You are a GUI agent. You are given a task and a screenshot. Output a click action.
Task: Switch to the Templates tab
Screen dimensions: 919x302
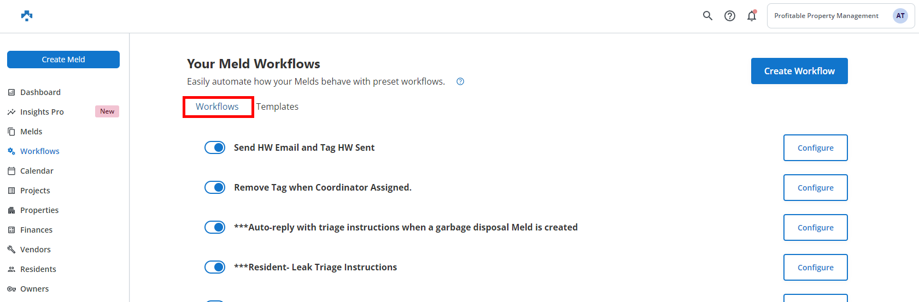pyautogui.click(x=277, y=106)
